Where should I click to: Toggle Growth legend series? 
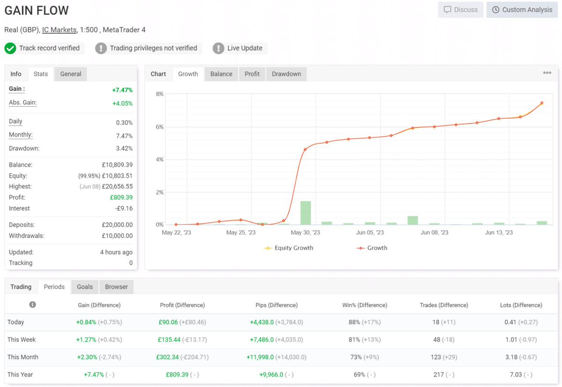[372, 248]
